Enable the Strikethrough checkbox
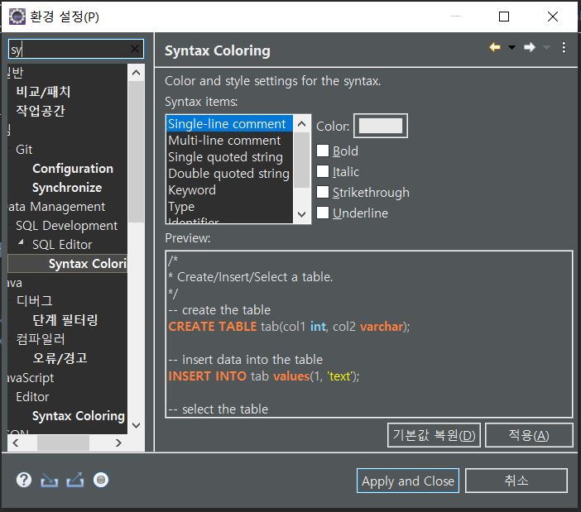This screenshot has width=581, height=512. pos(323,192)
